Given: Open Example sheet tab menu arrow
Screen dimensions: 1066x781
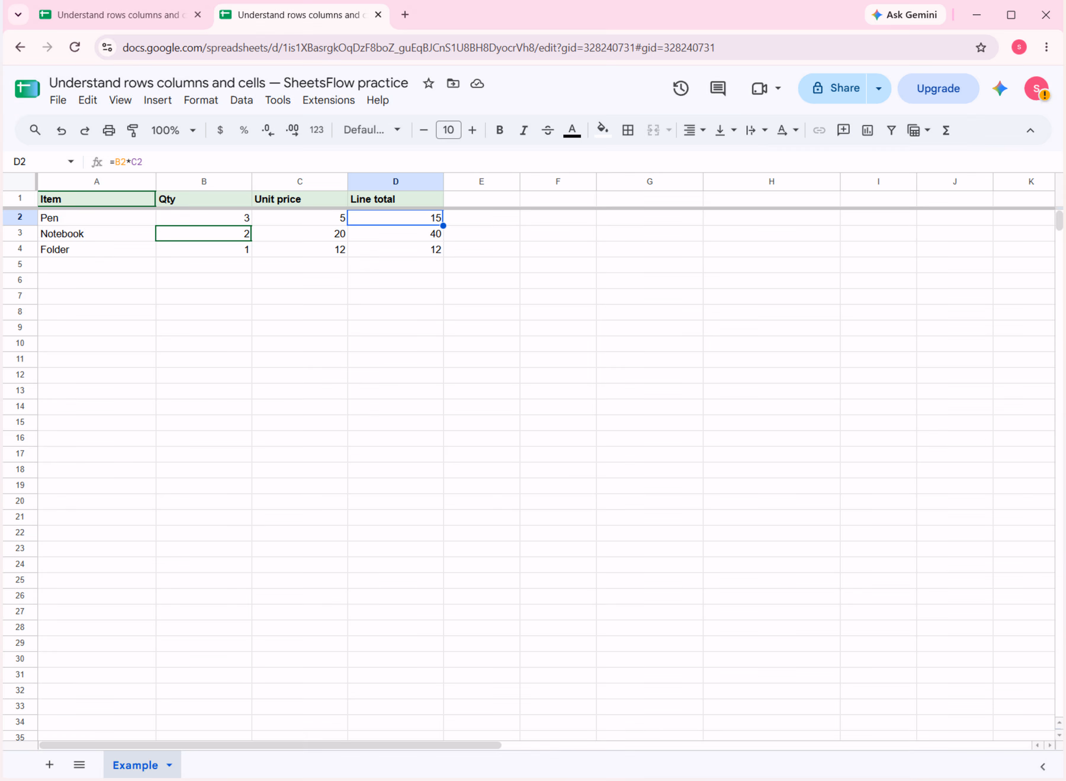Looking at the screenshot, I should tap(169, 765).
